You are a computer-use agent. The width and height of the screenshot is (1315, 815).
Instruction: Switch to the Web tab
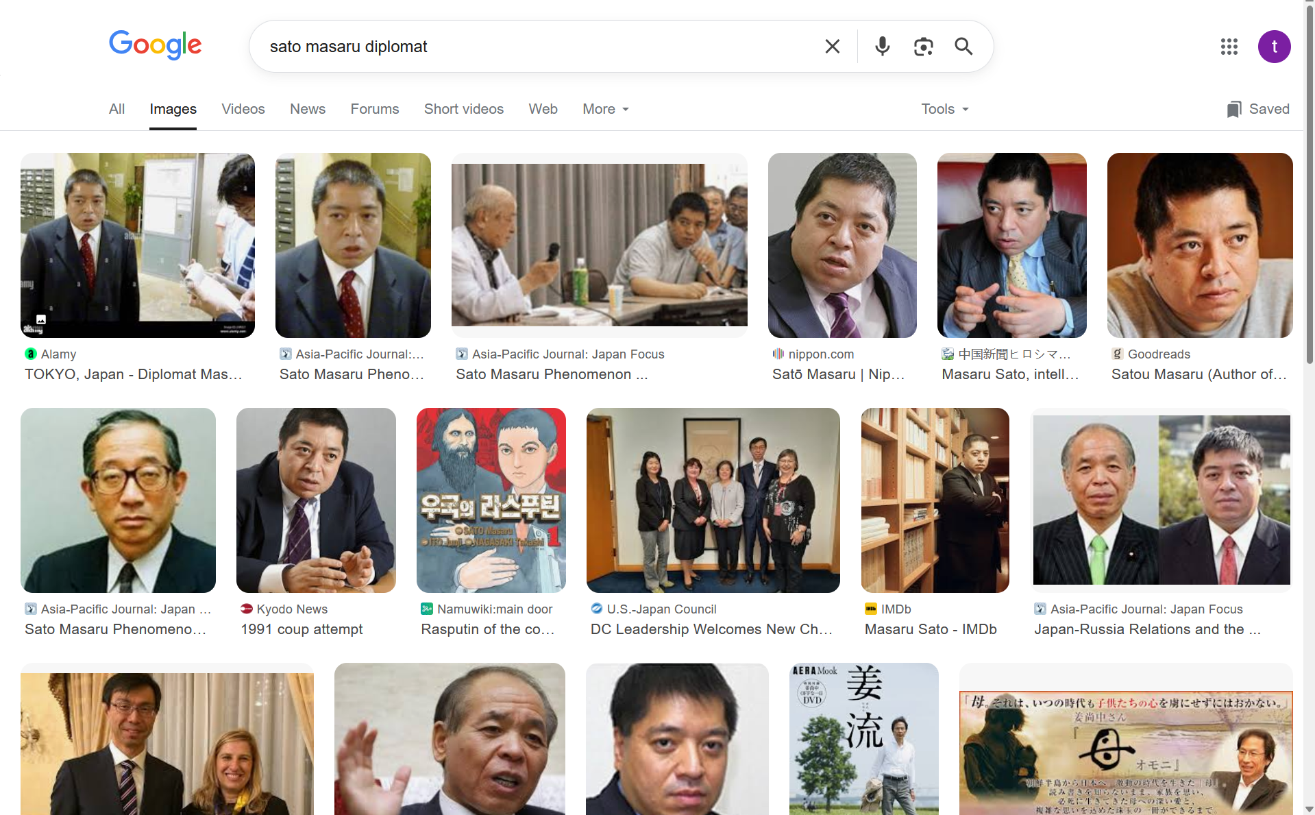point(543,110)
